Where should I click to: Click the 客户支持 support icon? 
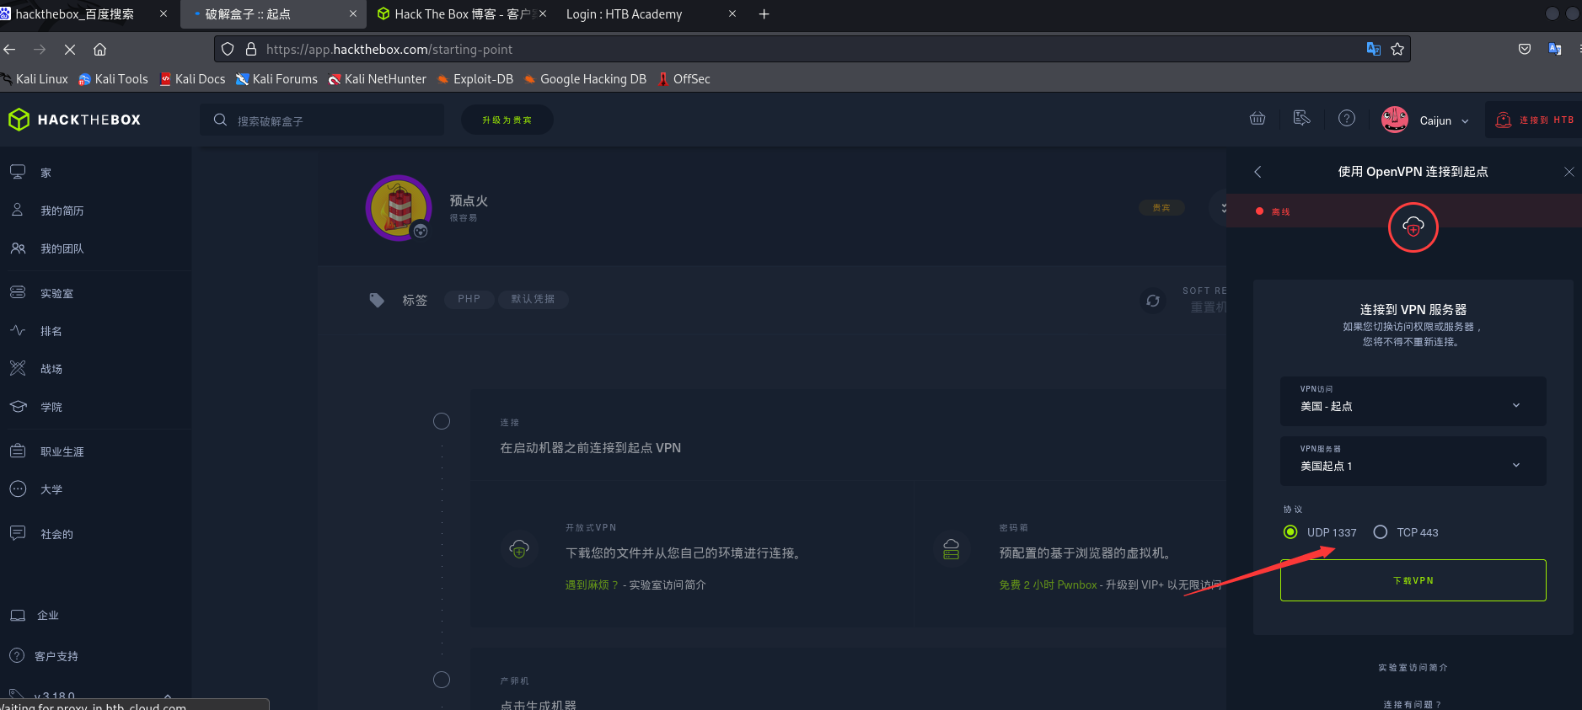click(17, 655)
